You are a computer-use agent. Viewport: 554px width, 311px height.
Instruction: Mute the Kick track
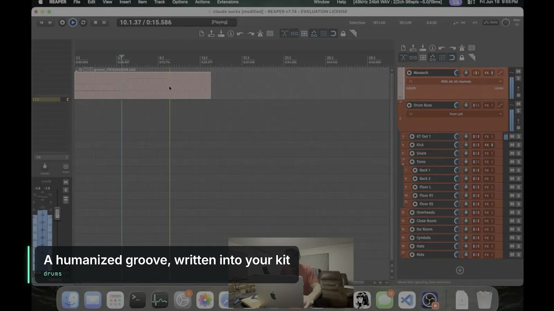click(x=512, y=145)
